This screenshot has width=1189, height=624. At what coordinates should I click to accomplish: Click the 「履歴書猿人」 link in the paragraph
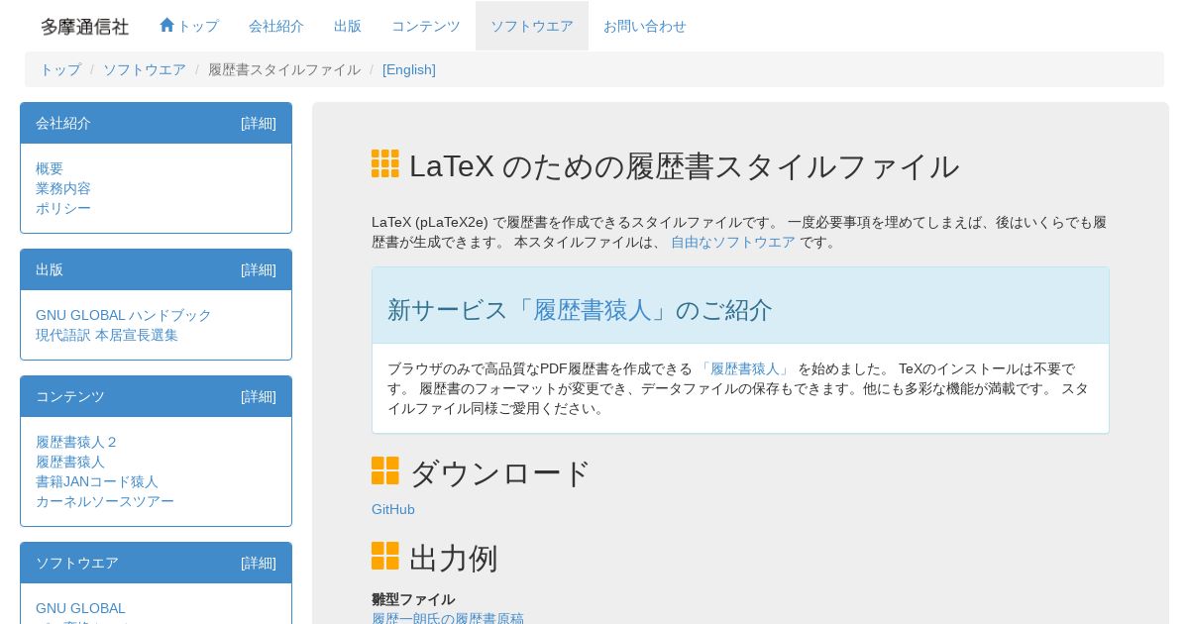(x=745, y=368)
